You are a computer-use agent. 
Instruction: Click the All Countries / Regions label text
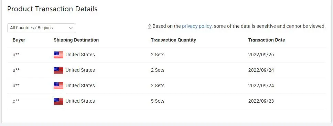[x=31, y=28]
